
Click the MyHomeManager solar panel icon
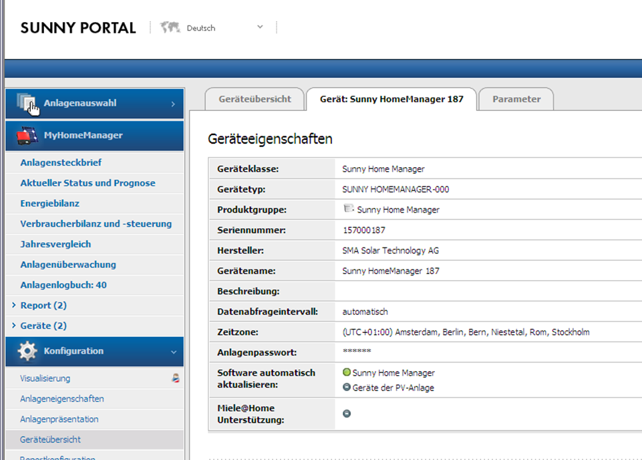(x=27, y=135)
